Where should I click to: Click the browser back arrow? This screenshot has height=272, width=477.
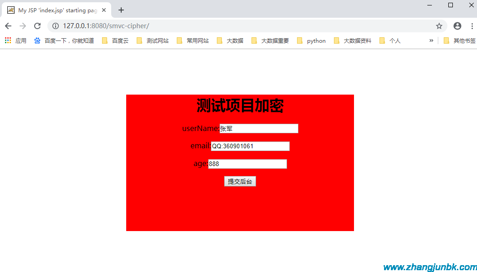pyautogui.click(x=8, y=26)
